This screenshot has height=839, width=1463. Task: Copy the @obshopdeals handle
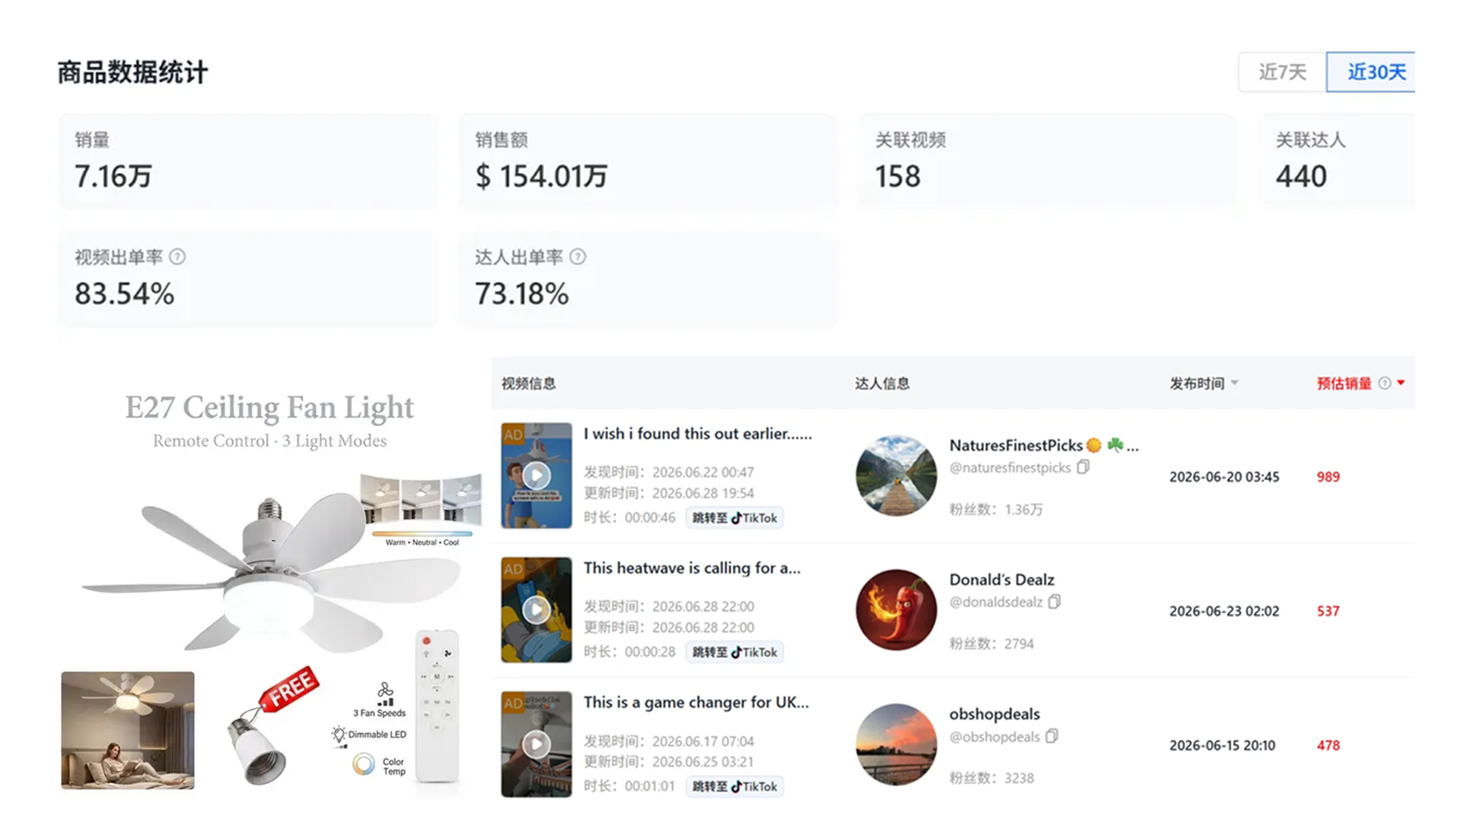coord(1052,736)
